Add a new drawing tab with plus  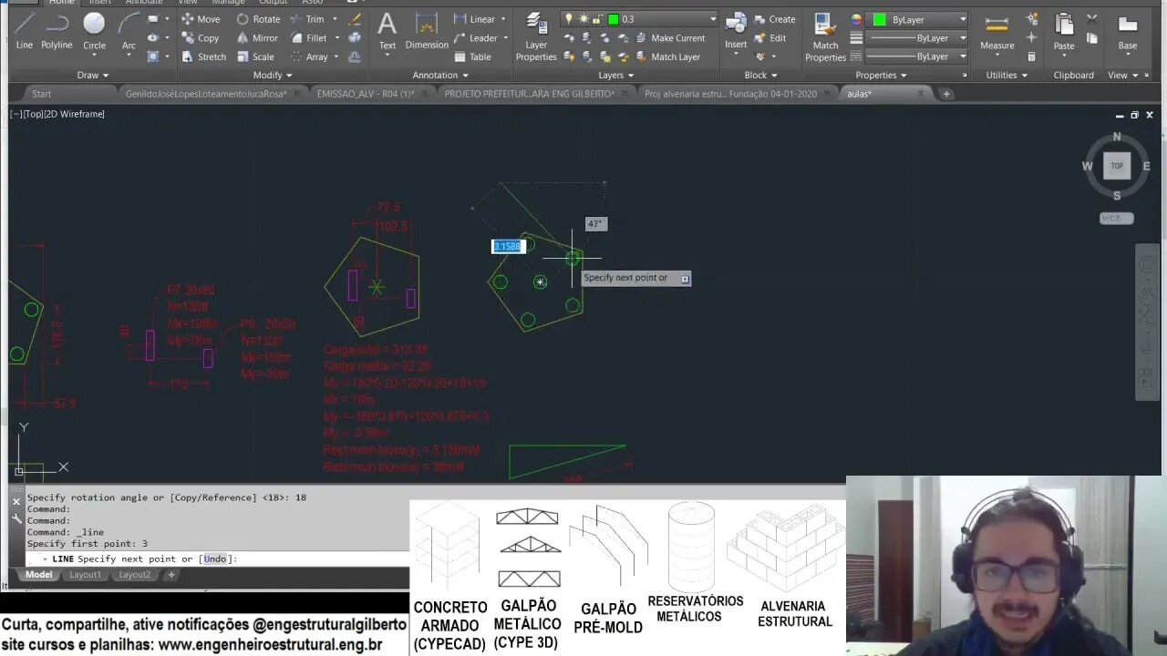tap(946, 94)
